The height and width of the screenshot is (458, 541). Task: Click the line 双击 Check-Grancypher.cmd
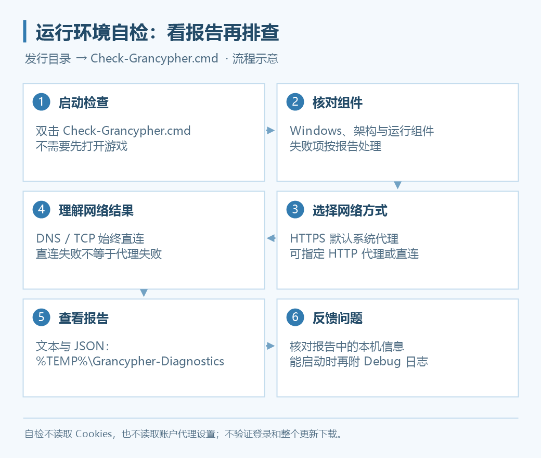click(113, 131)
